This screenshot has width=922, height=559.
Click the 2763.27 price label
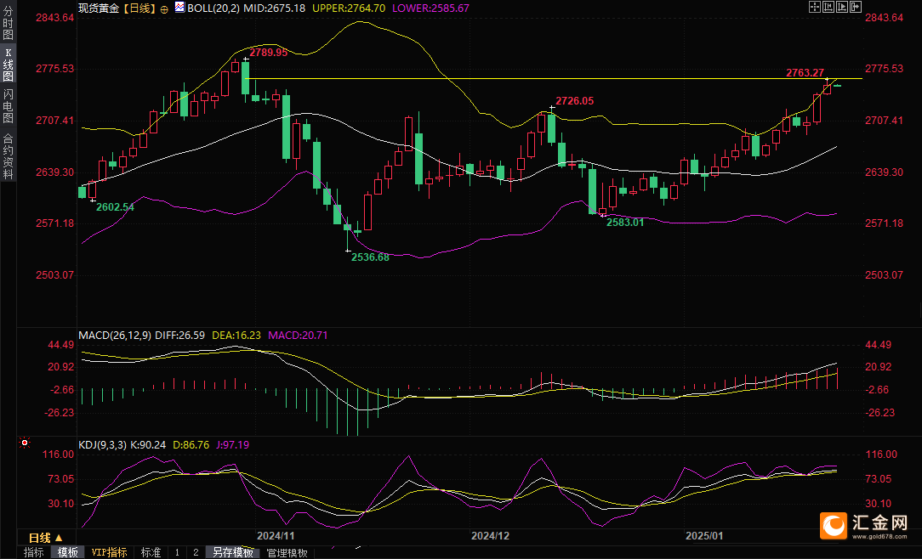pyautogui.click(x=805, y=73)
